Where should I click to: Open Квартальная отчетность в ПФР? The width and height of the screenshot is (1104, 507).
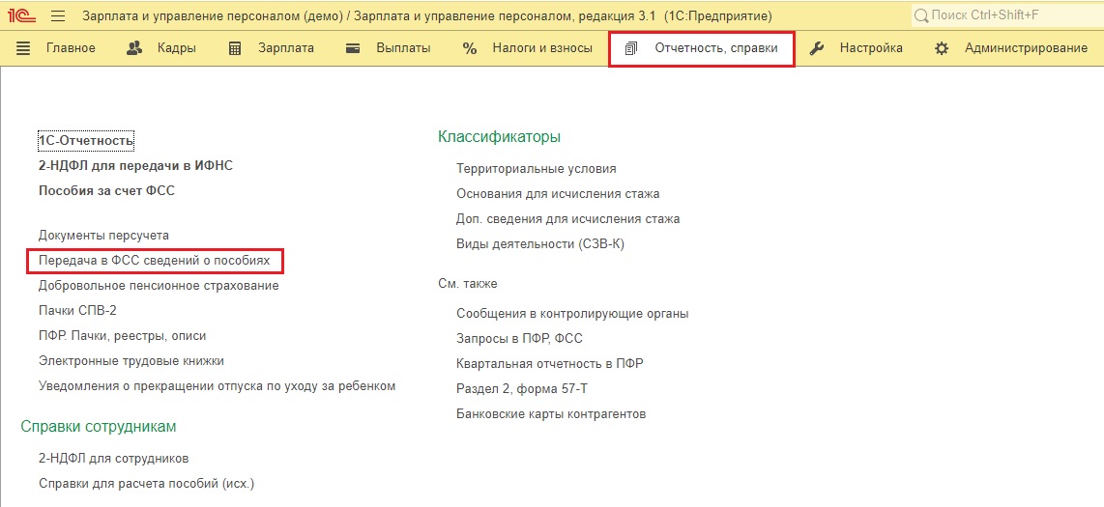coord(550,363)
